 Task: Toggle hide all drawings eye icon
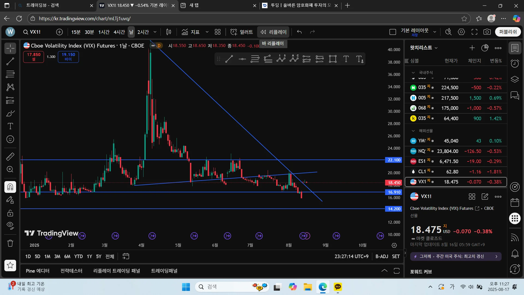point(10,225)
